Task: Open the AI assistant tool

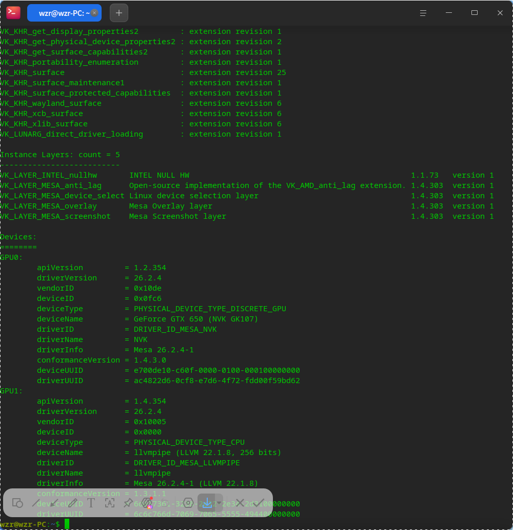Action: (147, 503)
